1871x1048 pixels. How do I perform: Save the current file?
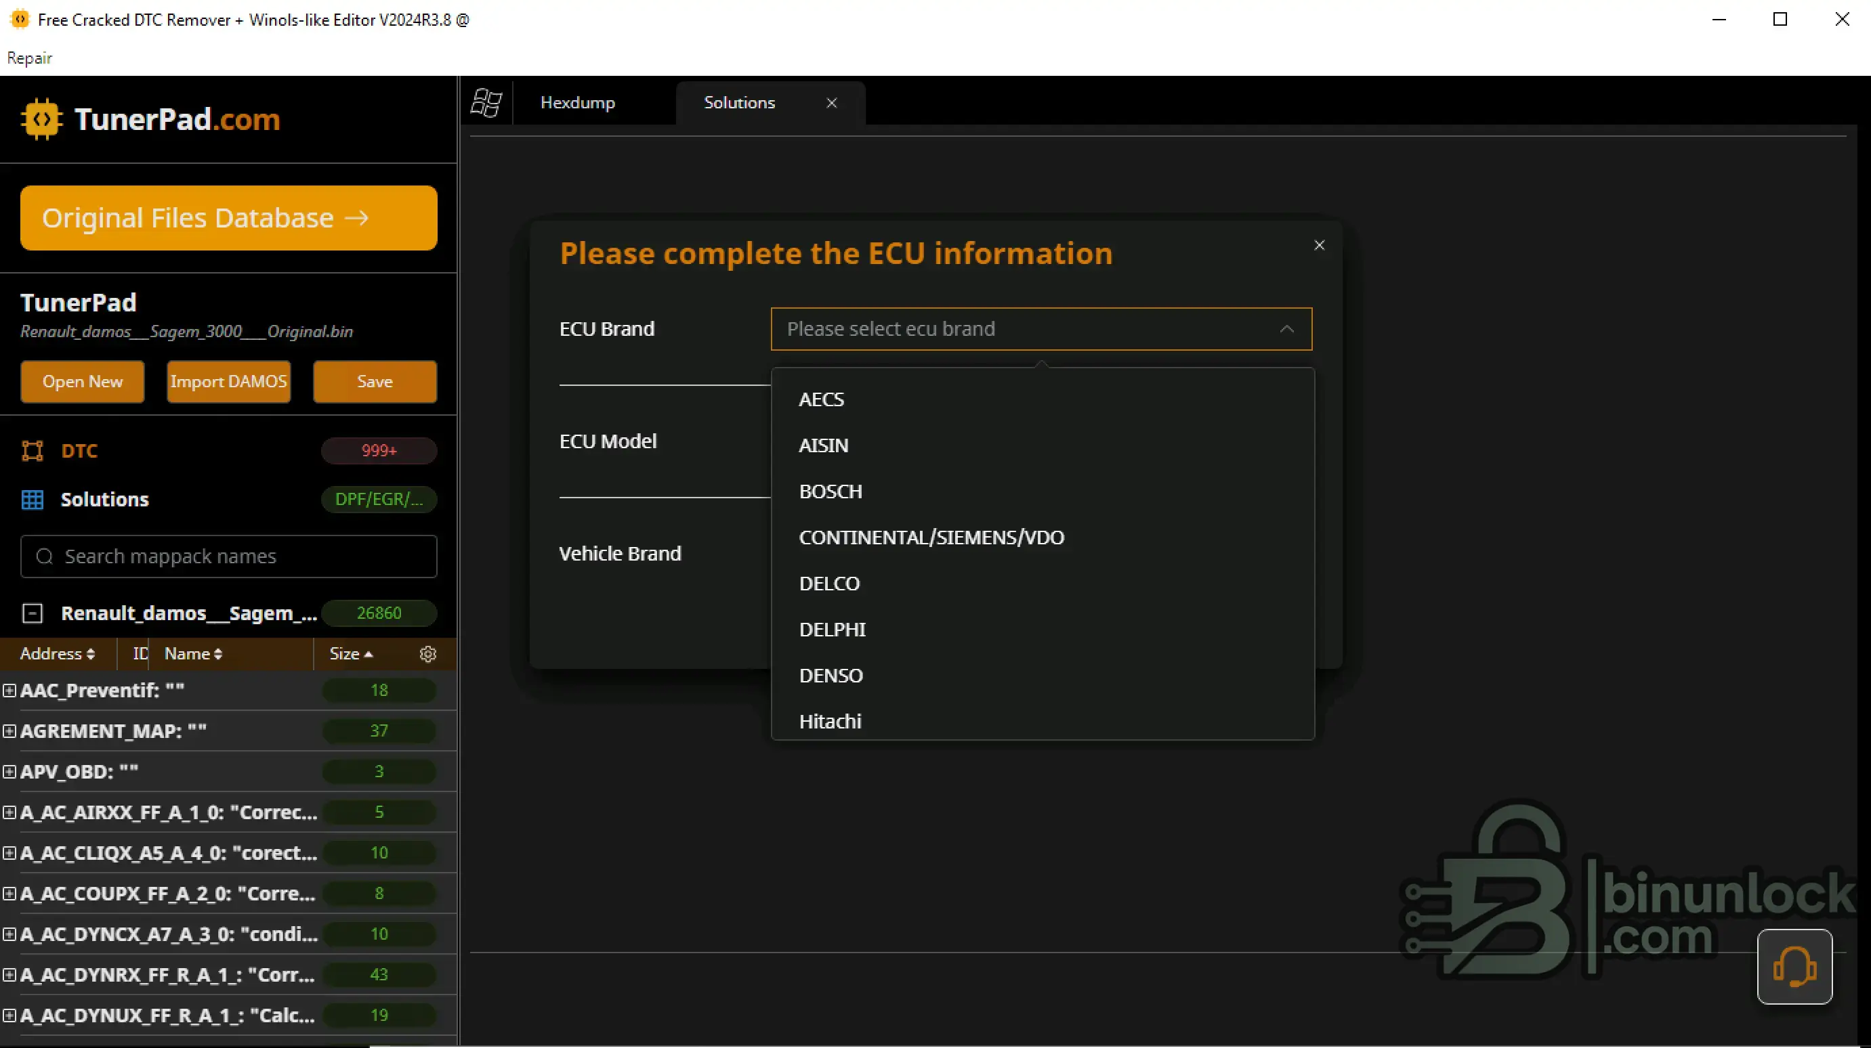(x=375, y=381)
